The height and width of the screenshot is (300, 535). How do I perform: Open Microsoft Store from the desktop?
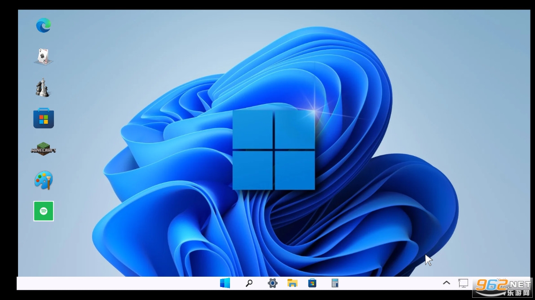44,118
